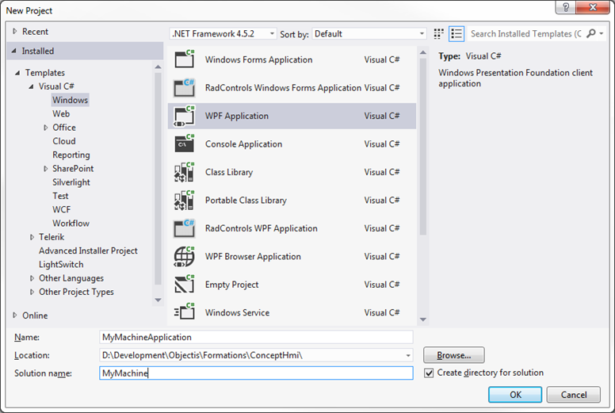
Task: Select LightSwitch in the templates tree
Action: tap(61, 264)
